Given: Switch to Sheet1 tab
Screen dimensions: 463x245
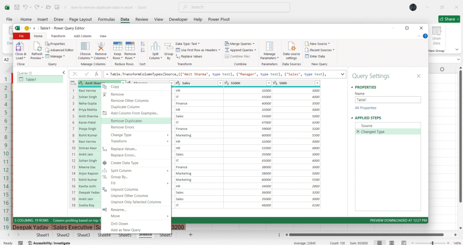Looking at the screenshot, I should point(43,235).
